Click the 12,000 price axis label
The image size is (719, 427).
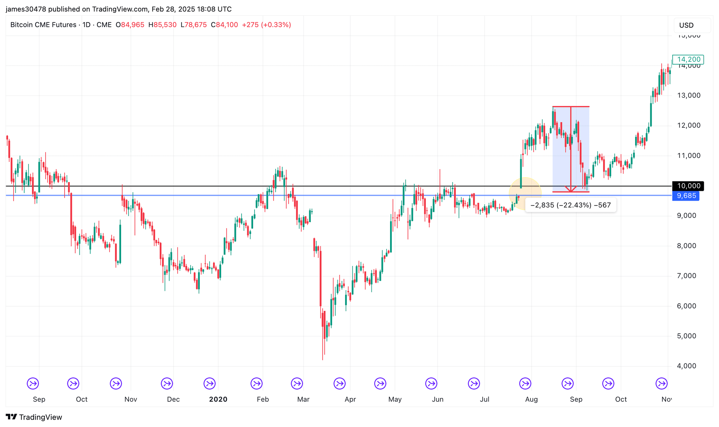[x=689, y=126]
